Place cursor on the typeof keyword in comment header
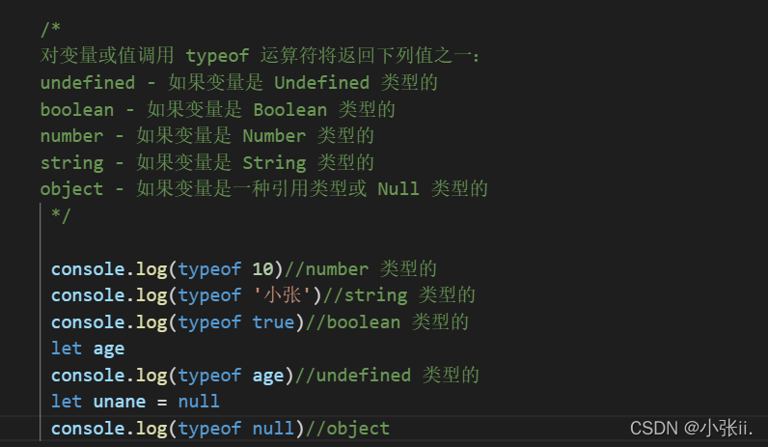 pos(217,55)
